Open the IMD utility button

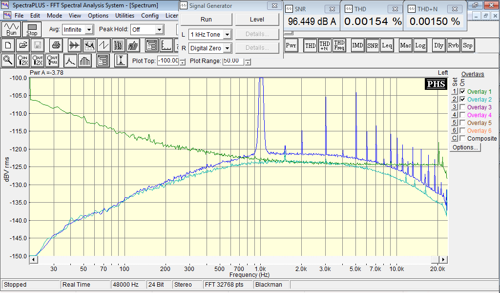pos(357,45)
